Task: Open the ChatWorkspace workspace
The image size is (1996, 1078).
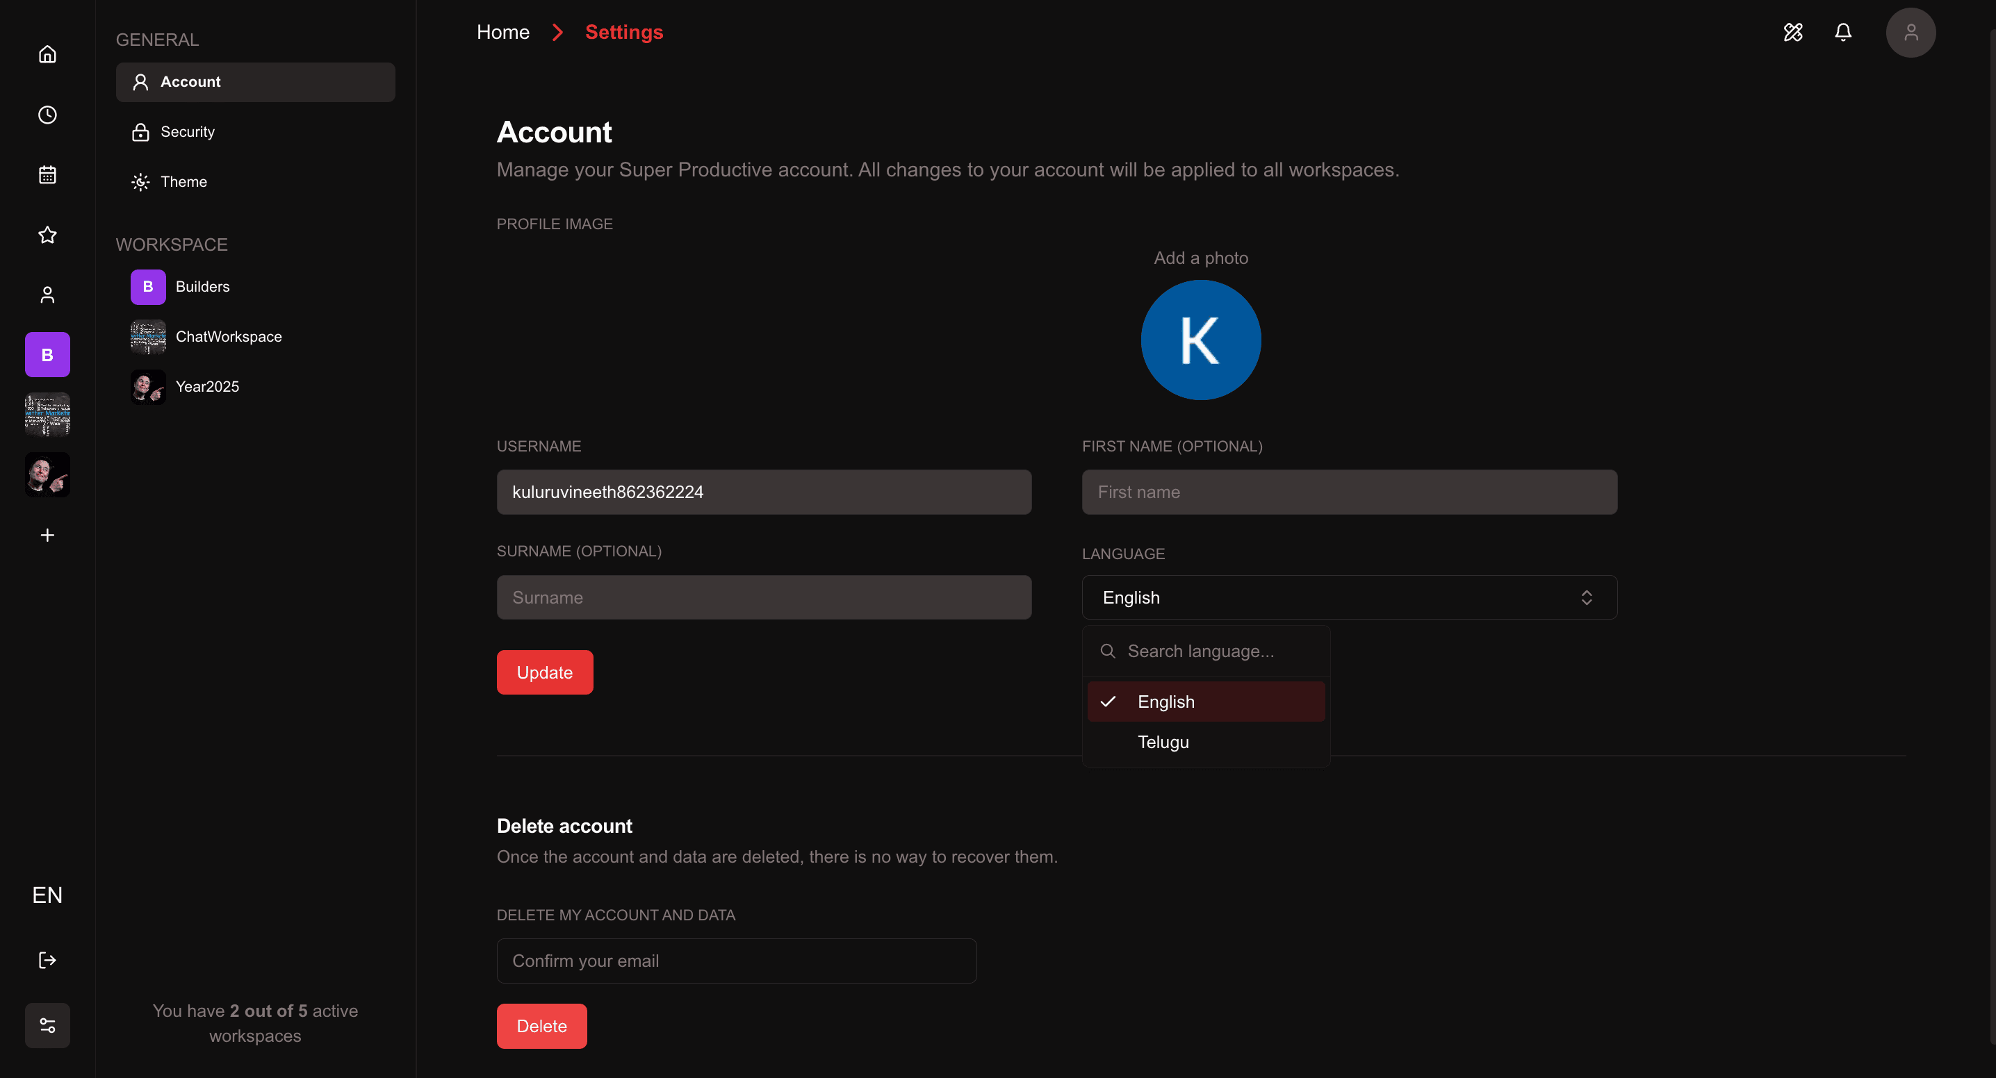Action: tap(229, 337)
